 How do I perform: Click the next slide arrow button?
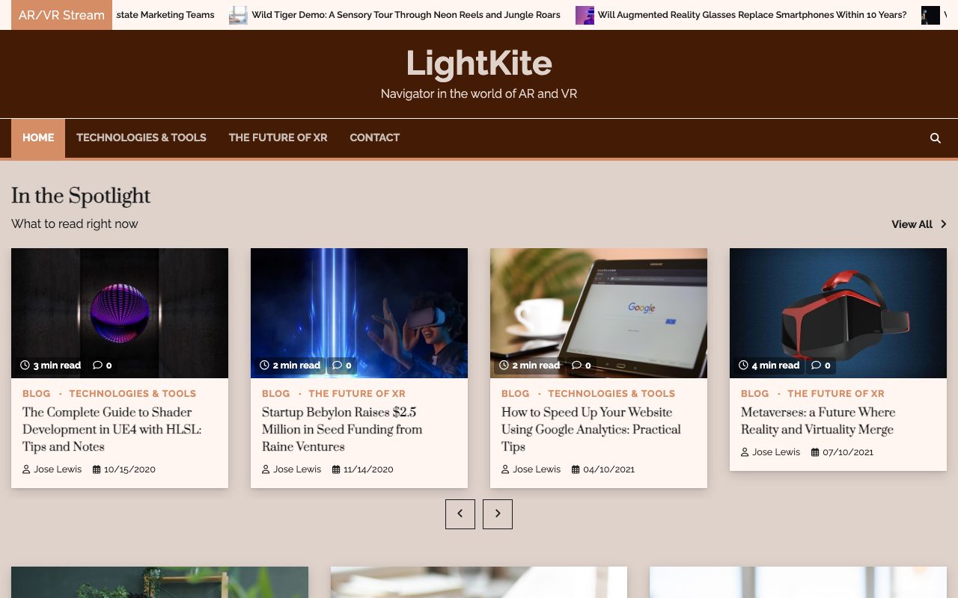498,514
